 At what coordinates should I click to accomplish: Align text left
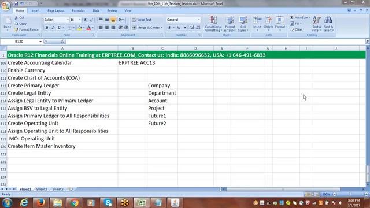[x=101, y=28]
